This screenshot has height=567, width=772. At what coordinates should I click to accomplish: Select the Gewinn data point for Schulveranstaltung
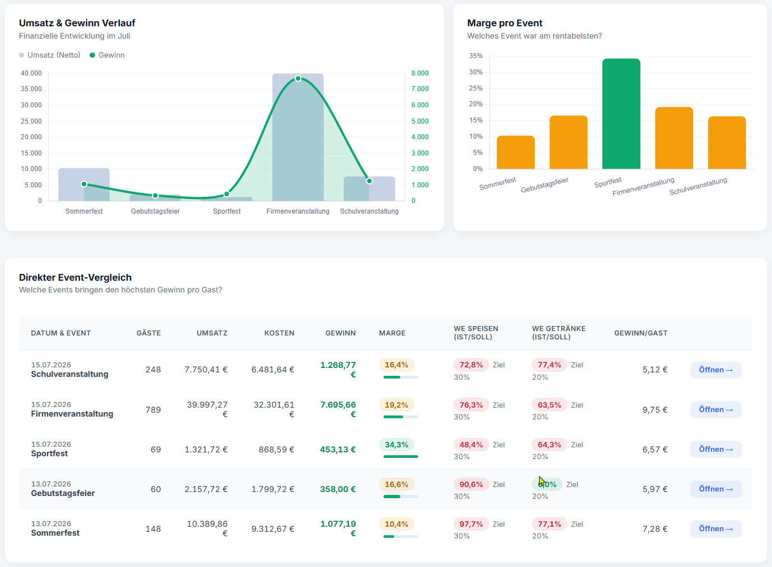pyautogui.click(x=369, y=181)
